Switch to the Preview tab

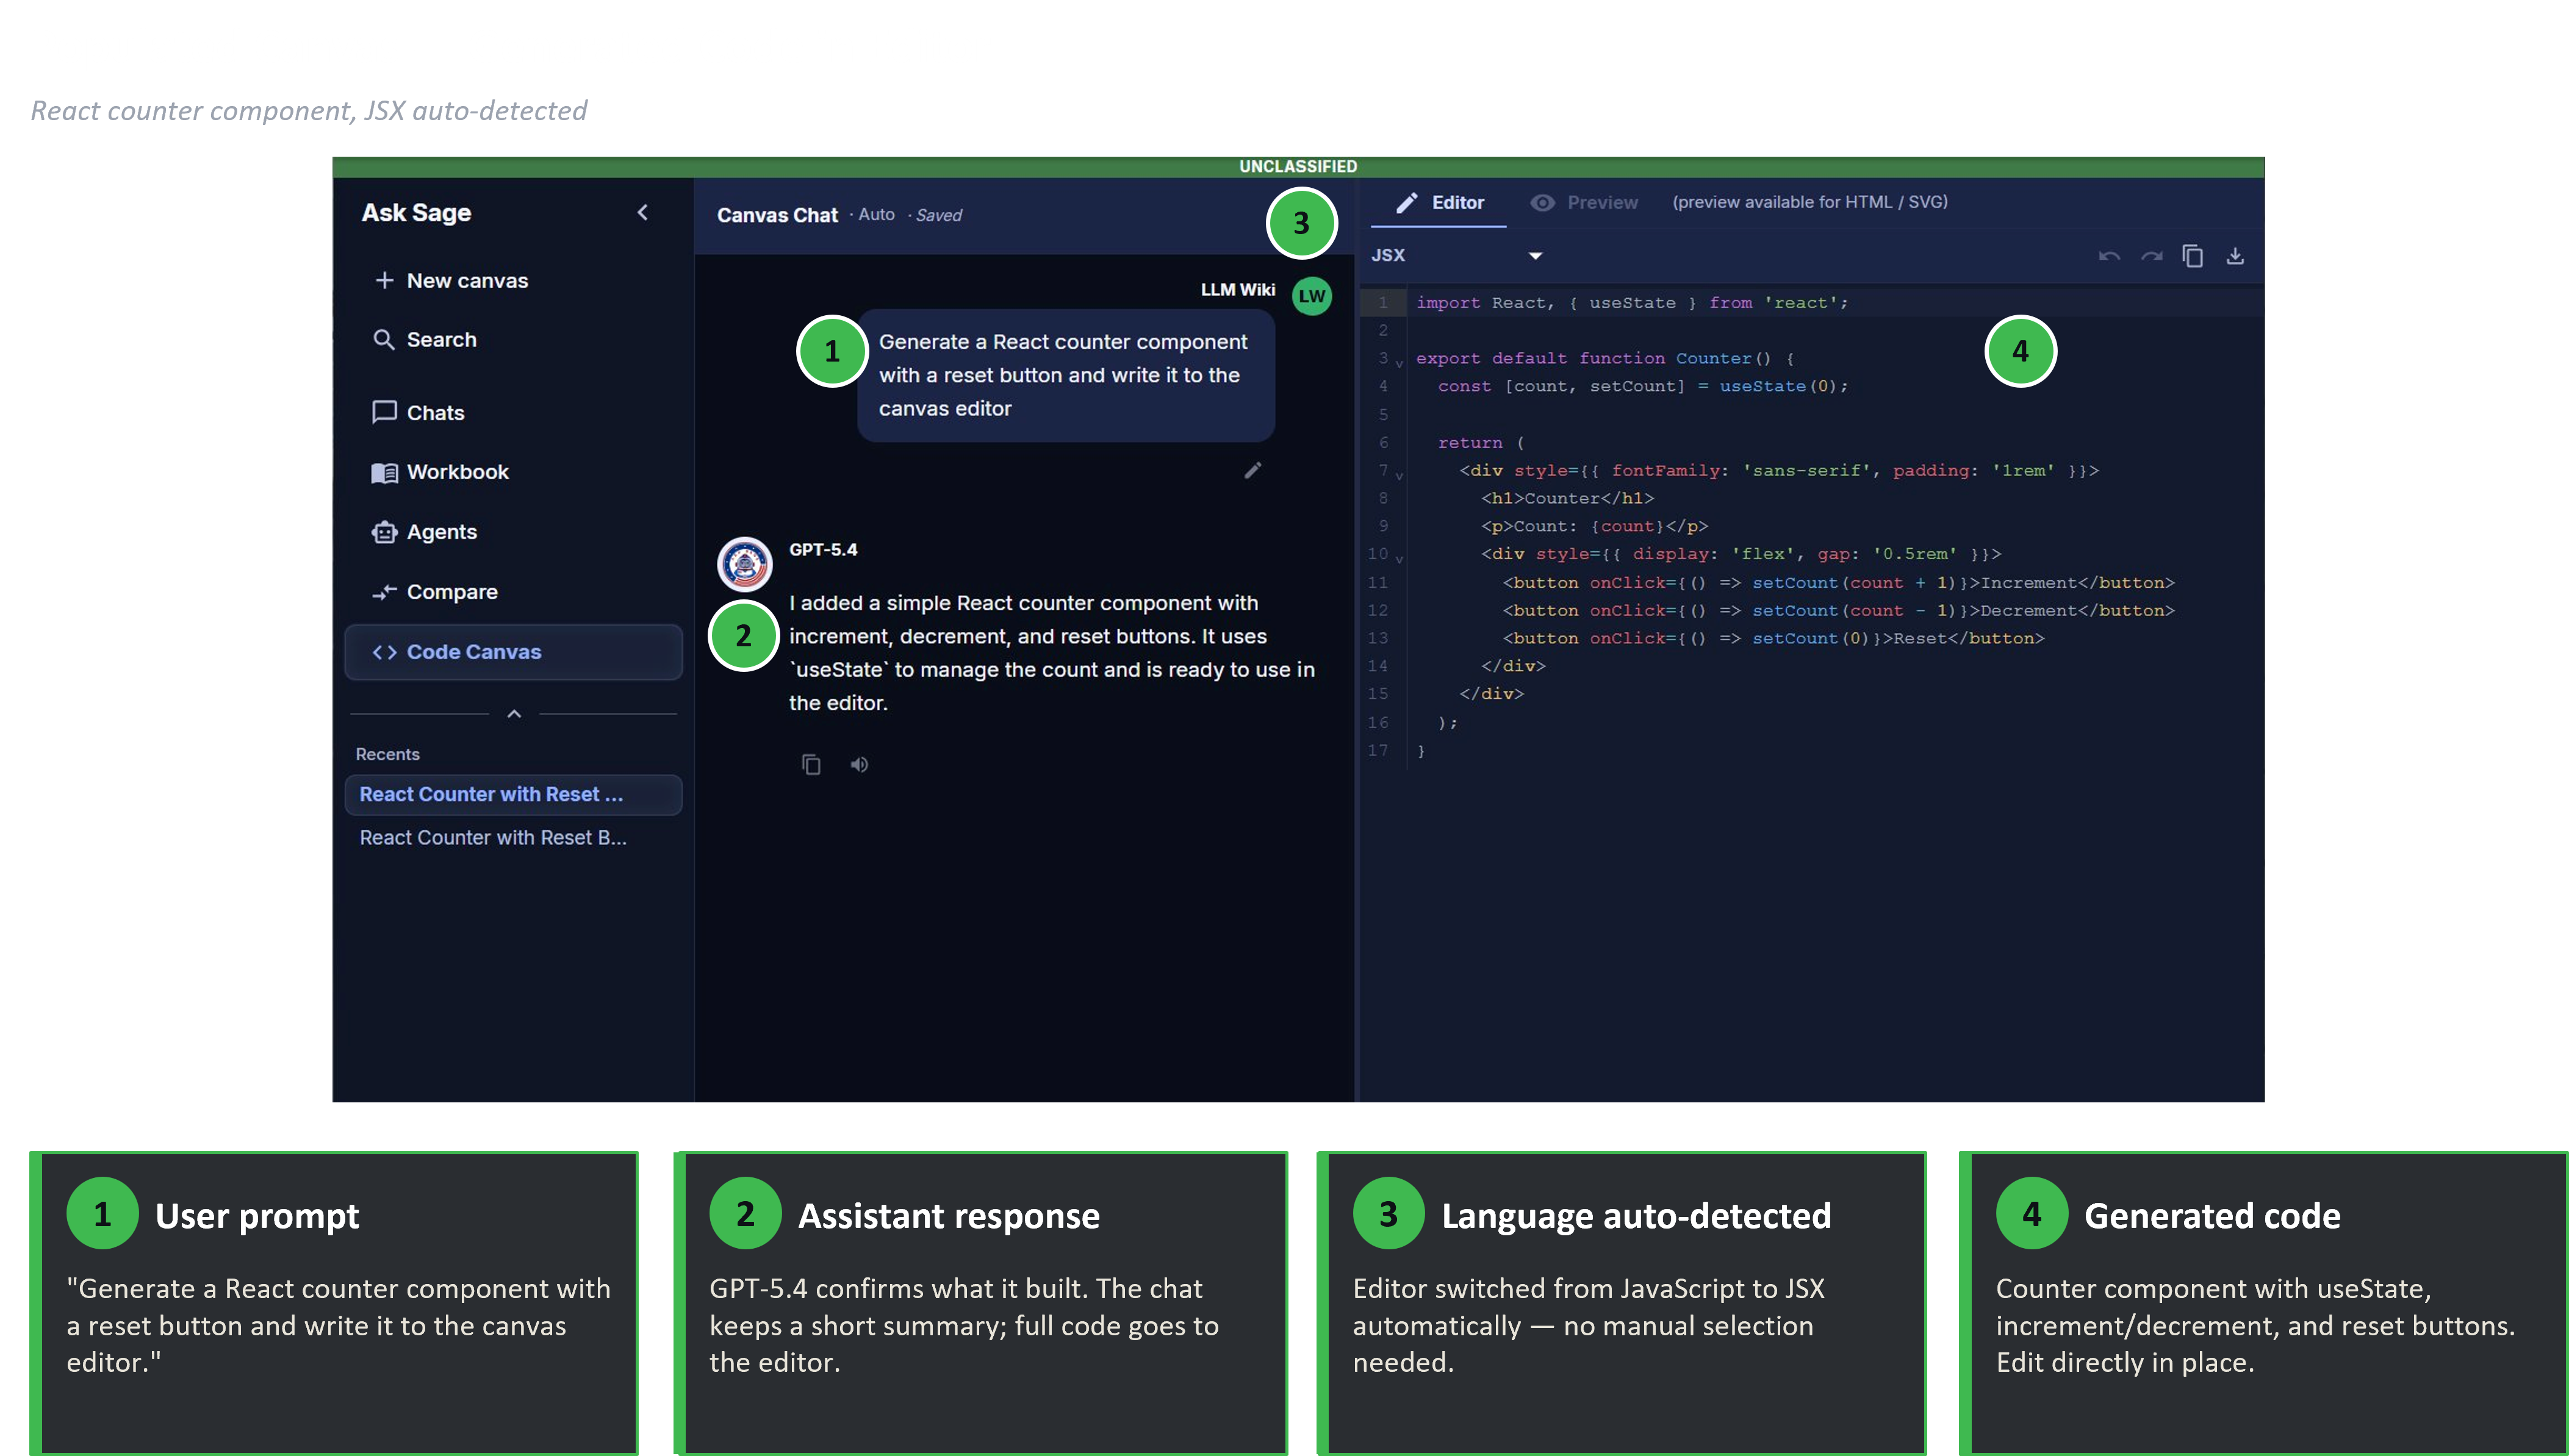[1584, 203]
